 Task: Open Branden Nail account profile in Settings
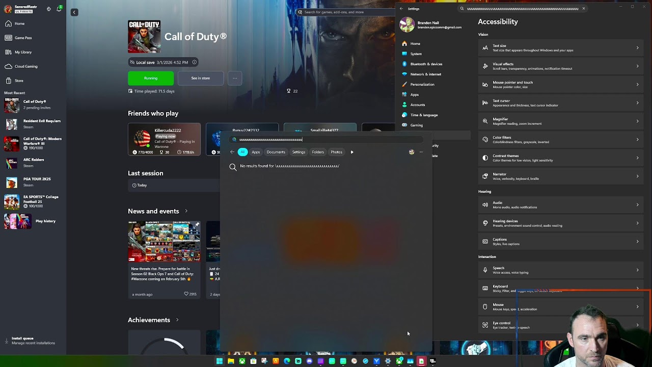431,24
